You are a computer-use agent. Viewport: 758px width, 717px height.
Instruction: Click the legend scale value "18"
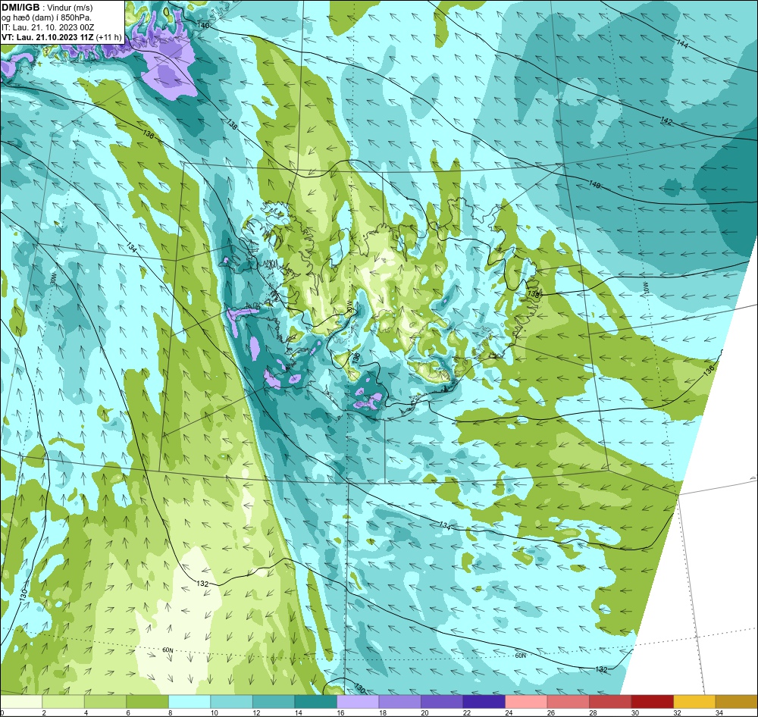(382, 712)
